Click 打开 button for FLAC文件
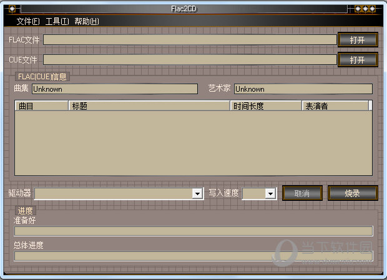 pos(358,40)
